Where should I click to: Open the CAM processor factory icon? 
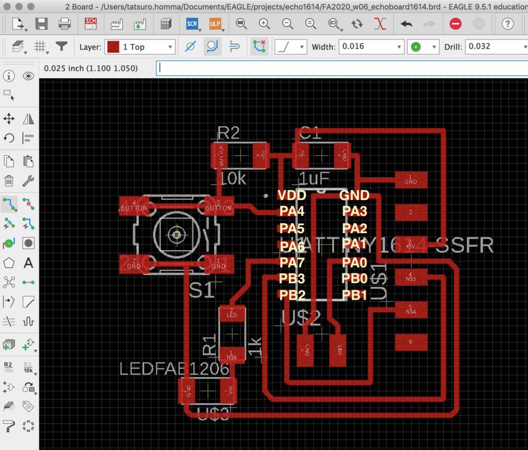[117, 24]
